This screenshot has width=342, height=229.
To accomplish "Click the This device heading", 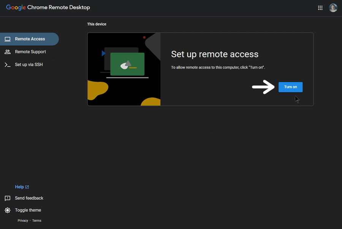I will 97,24.
